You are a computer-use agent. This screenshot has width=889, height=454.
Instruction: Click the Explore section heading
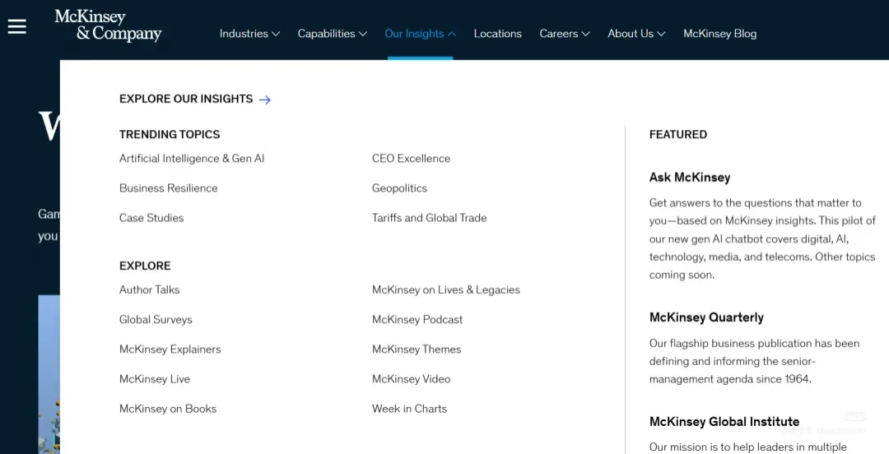[145, 266]
